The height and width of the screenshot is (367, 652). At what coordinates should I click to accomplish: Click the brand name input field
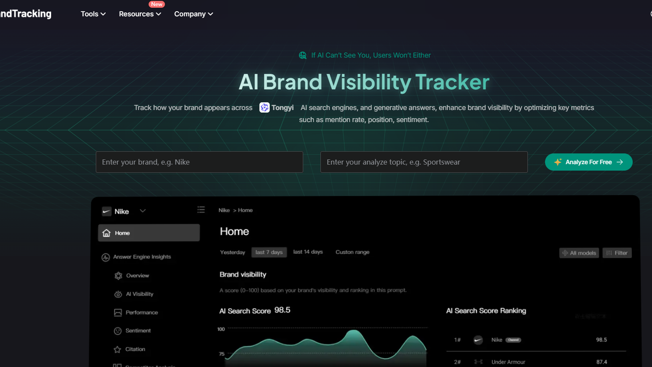click(x=199, y=162)
